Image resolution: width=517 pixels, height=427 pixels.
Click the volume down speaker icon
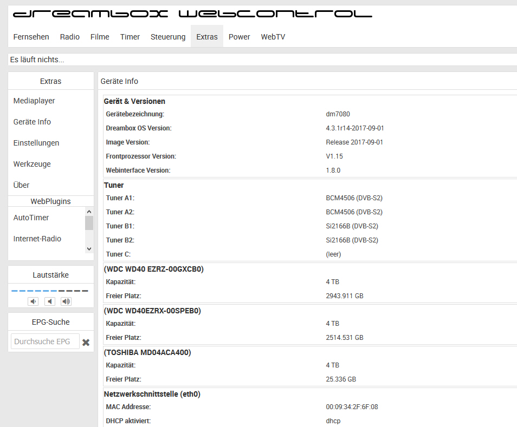(34, 301)
